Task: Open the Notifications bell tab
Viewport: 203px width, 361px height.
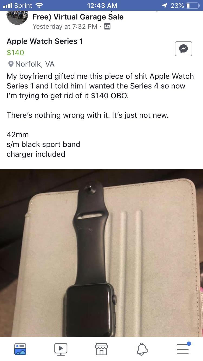Action: tap(142, 349)
